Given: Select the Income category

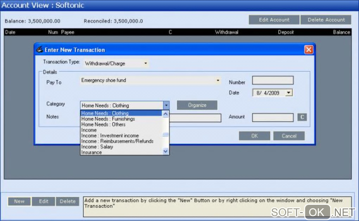Looking at the screenshot, I should 121,130.
